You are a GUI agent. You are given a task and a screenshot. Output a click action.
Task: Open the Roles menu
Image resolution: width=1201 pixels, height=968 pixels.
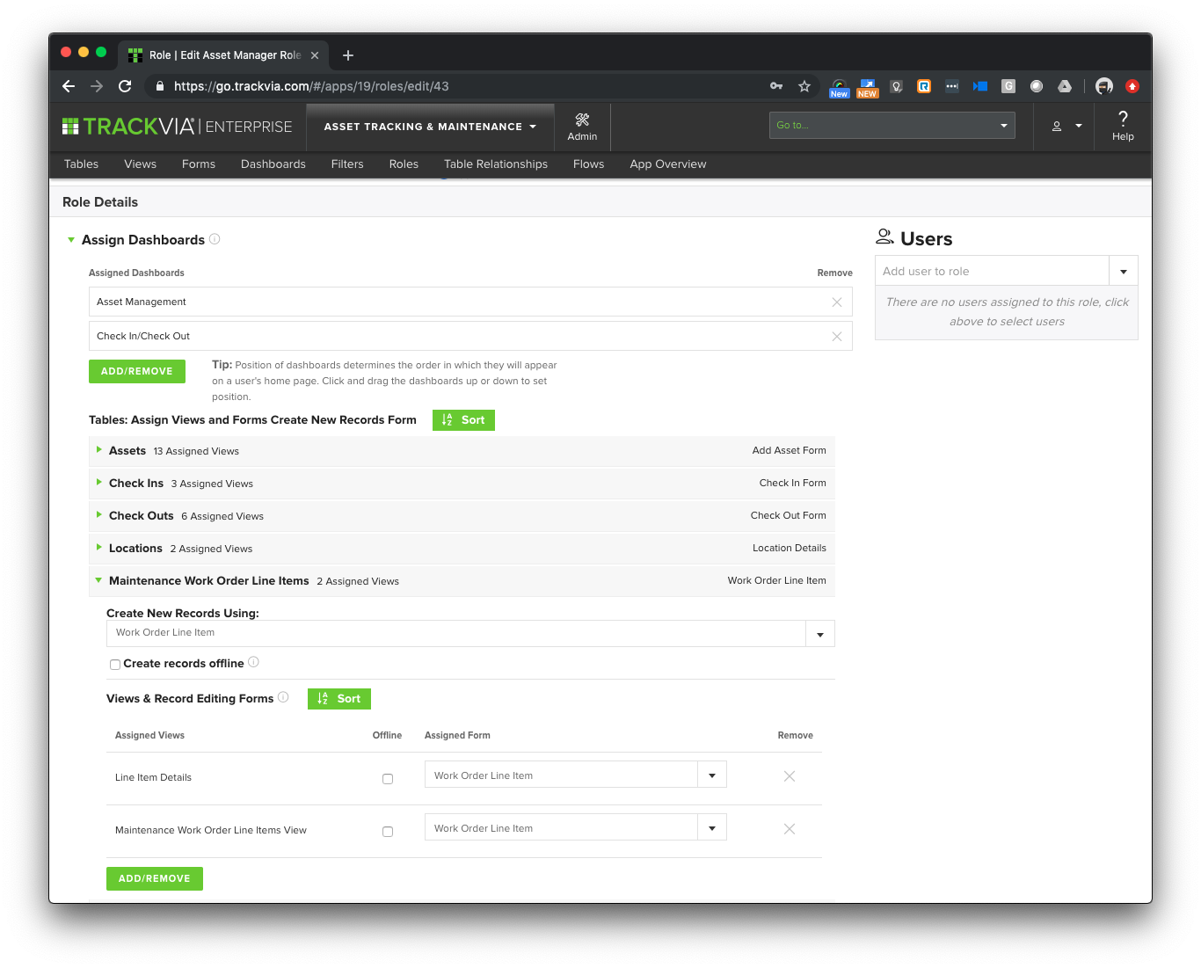404,164
